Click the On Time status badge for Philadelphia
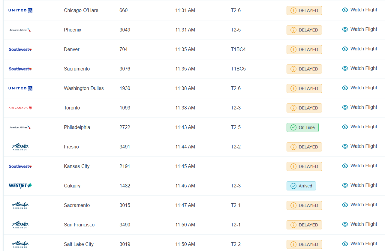385x251 pixels. click(302, 127)
